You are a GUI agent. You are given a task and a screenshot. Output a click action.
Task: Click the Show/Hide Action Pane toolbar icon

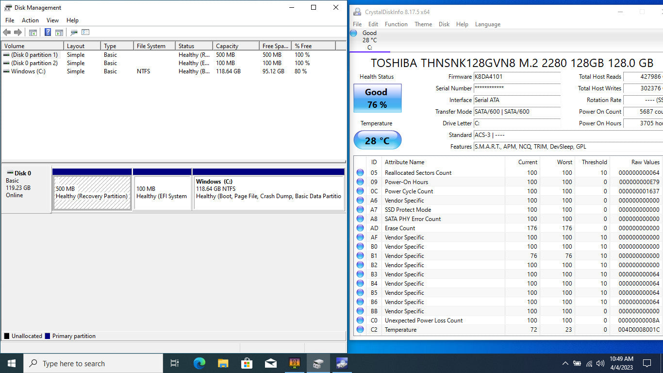[x=59, y=33]
